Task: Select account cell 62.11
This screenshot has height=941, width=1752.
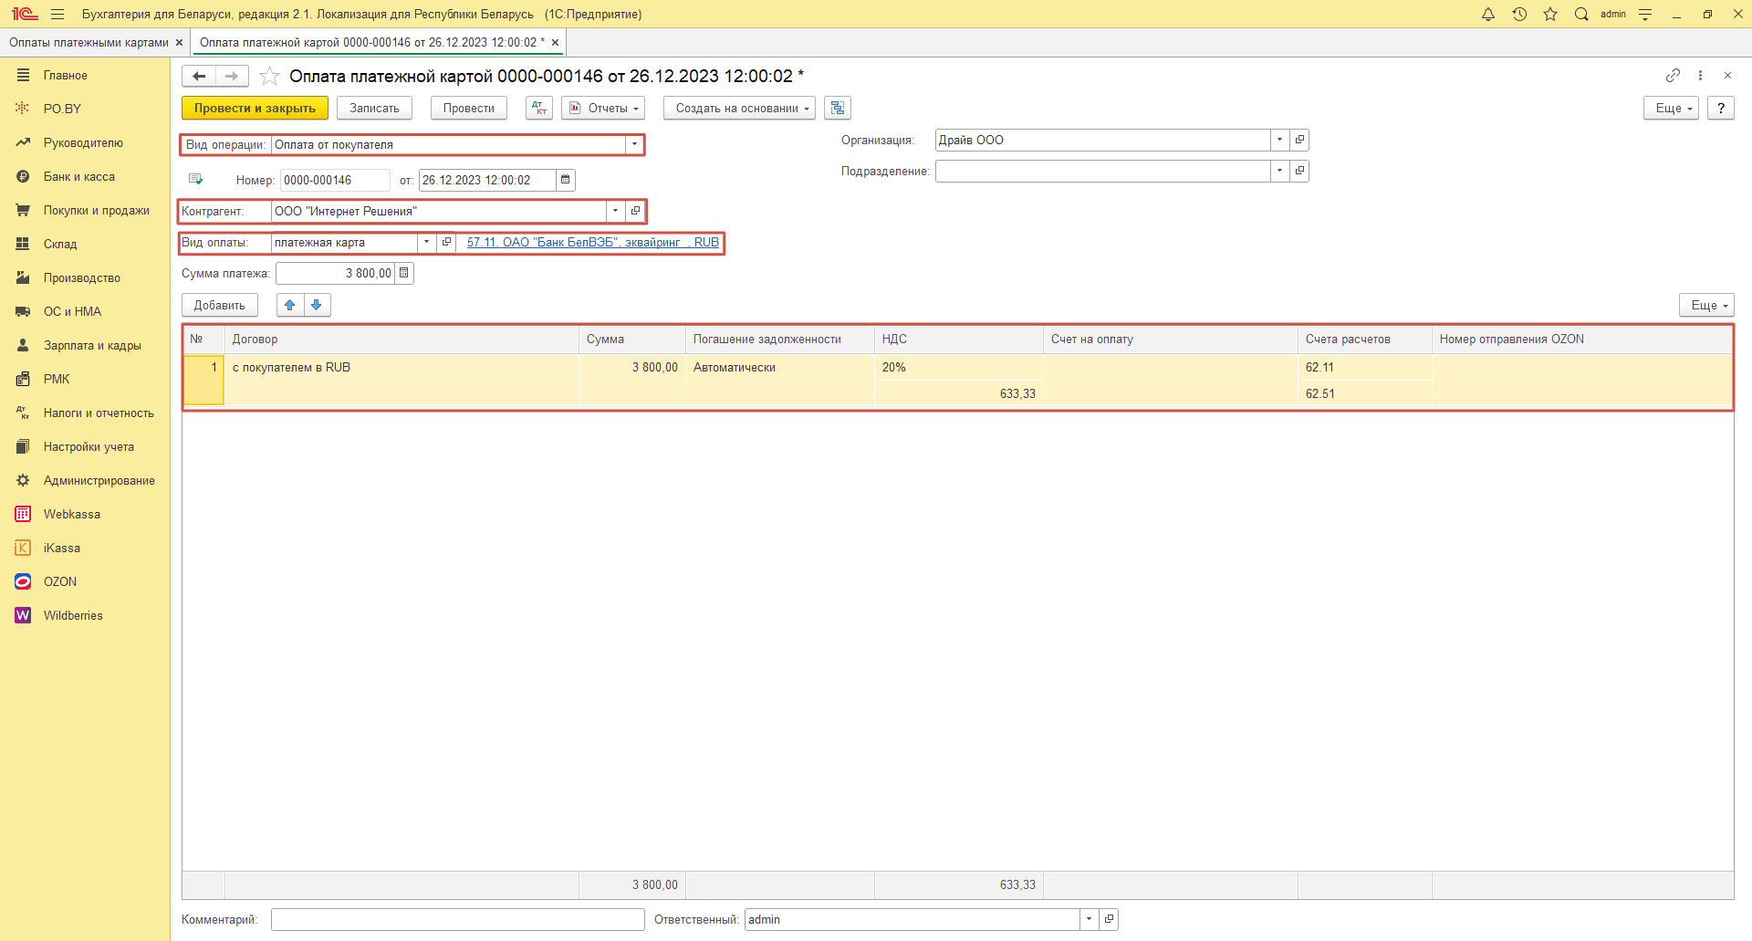Action: 1364,367
